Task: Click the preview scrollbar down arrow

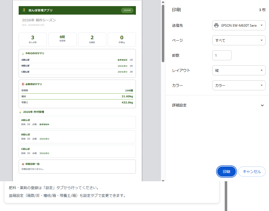Action: pyautogui.click(x=163, y=180)
